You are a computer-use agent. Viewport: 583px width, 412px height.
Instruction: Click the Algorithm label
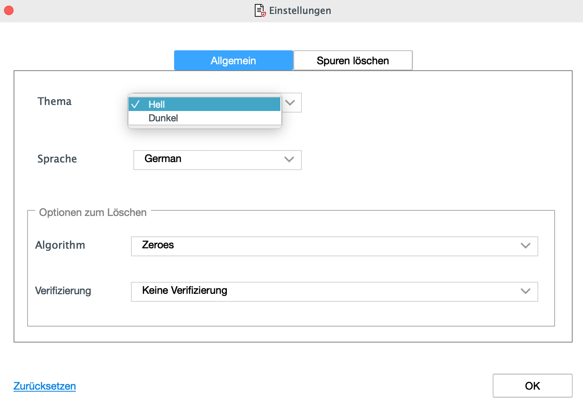point(60,245)
